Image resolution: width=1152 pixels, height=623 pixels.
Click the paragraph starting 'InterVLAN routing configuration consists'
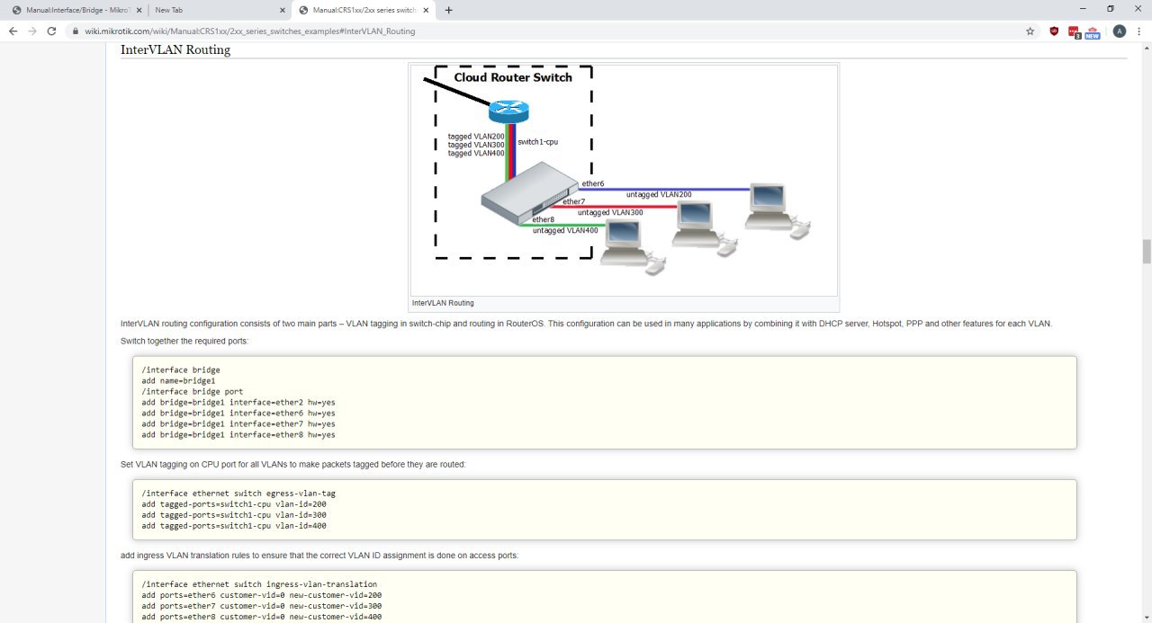(x=586, y=324)
